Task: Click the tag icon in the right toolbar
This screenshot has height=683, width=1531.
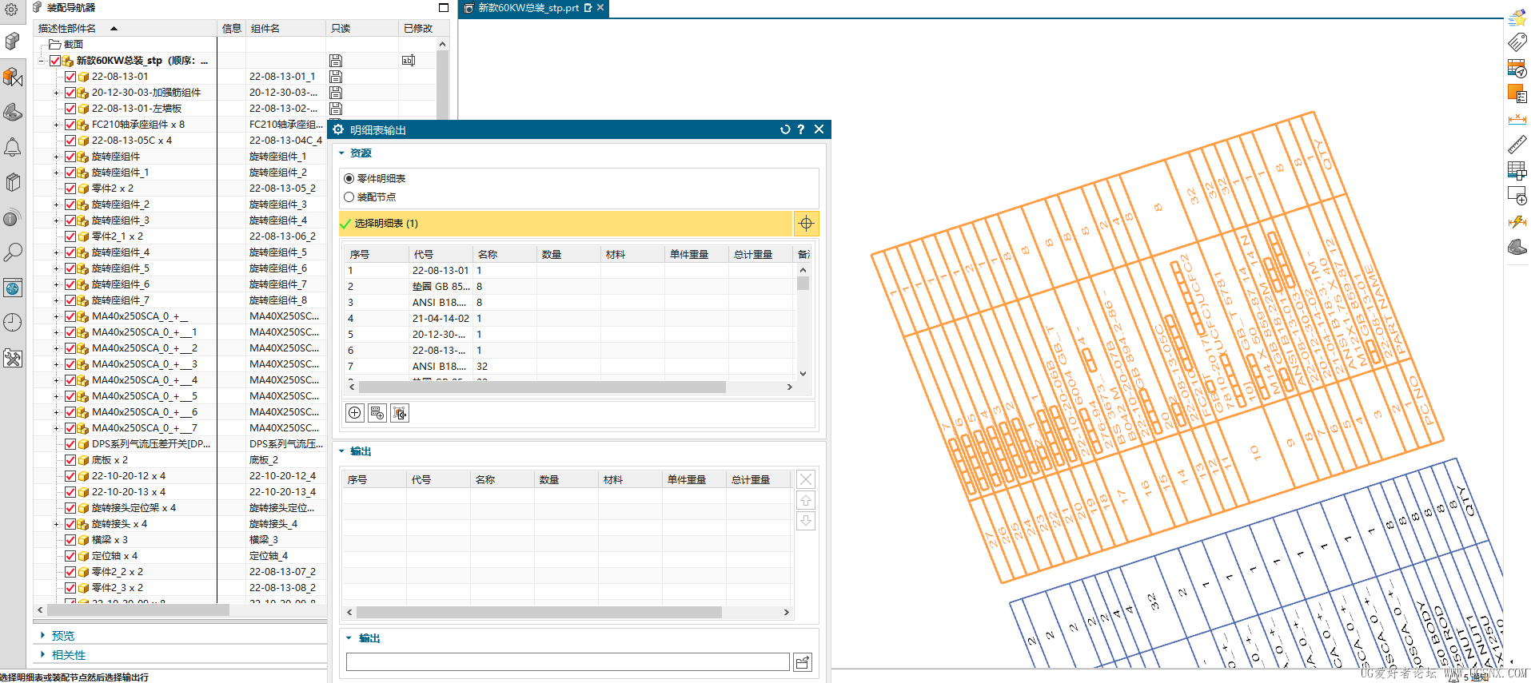Action: click(x=1517, y=42)
